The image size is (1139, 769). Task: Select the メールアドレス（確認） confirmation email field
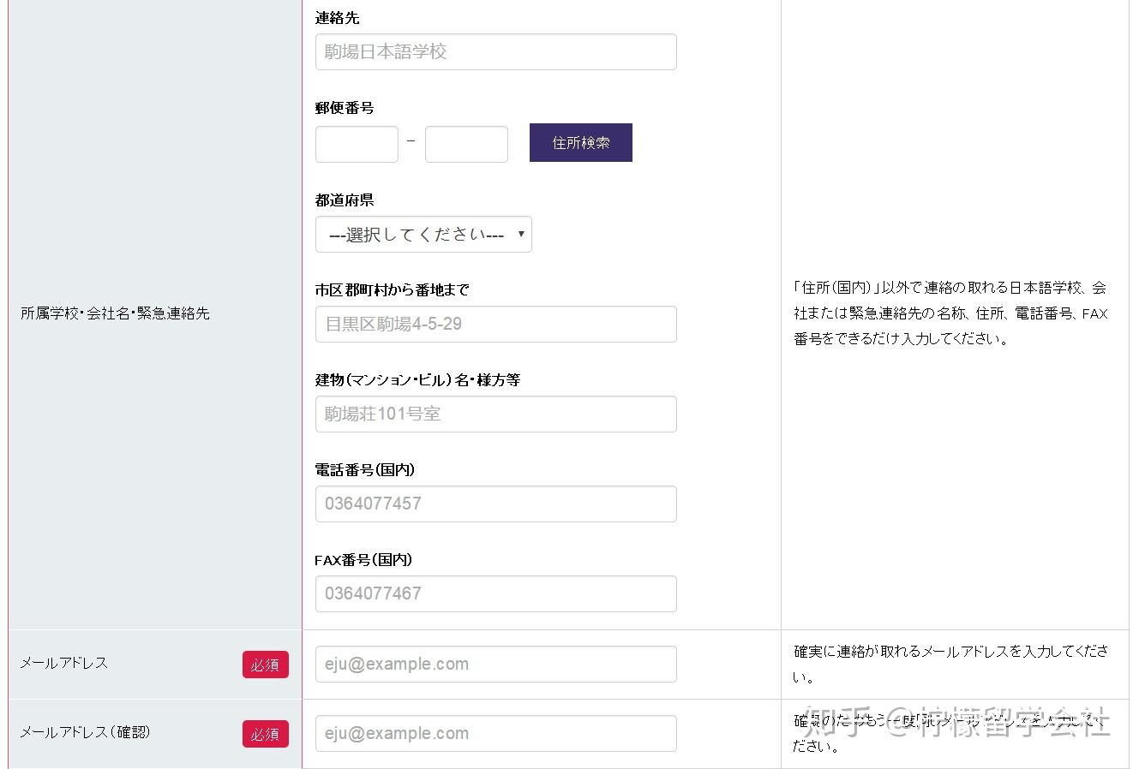click(x=495, y=733)
